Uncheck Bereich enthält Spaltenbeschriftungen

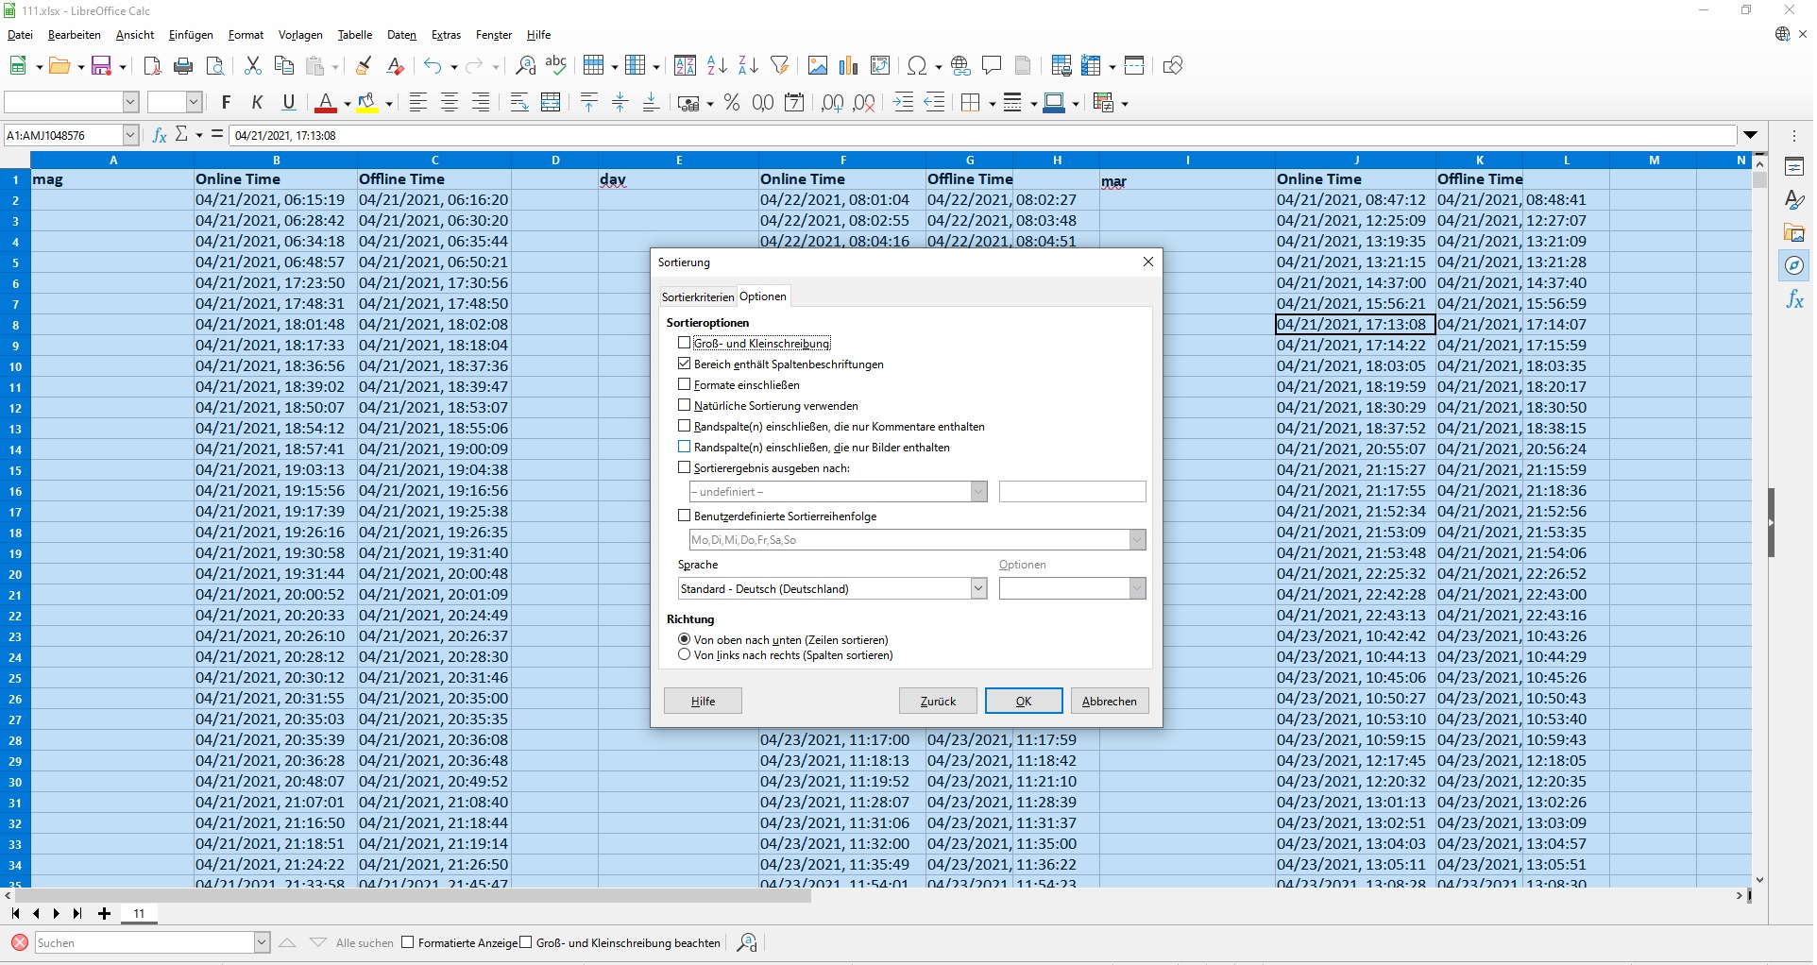point(685,364)
